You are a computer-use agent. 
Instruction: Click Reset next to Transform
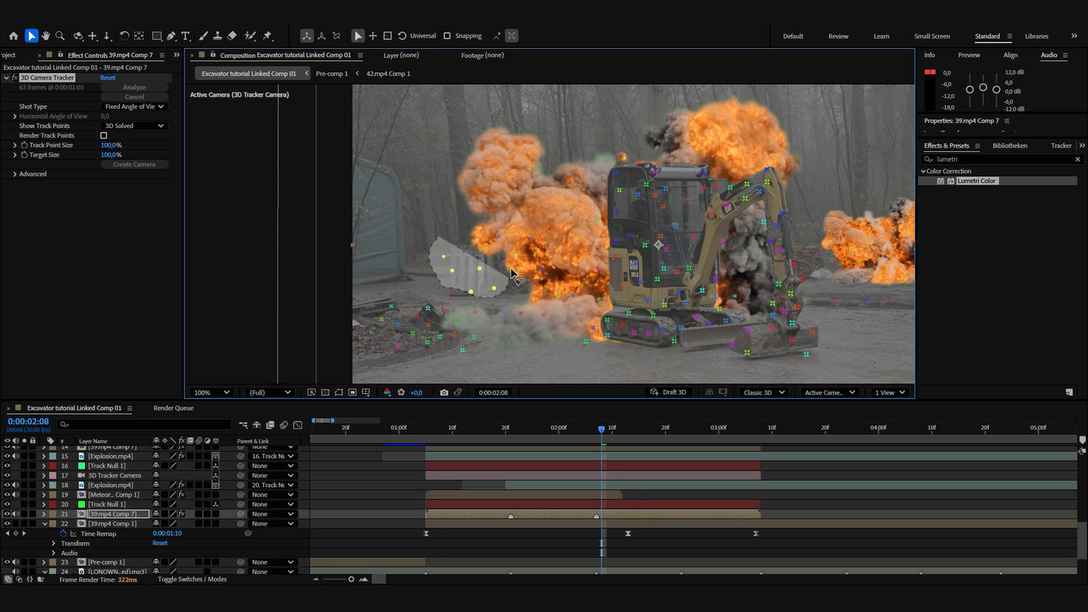[x=160, y=543]
